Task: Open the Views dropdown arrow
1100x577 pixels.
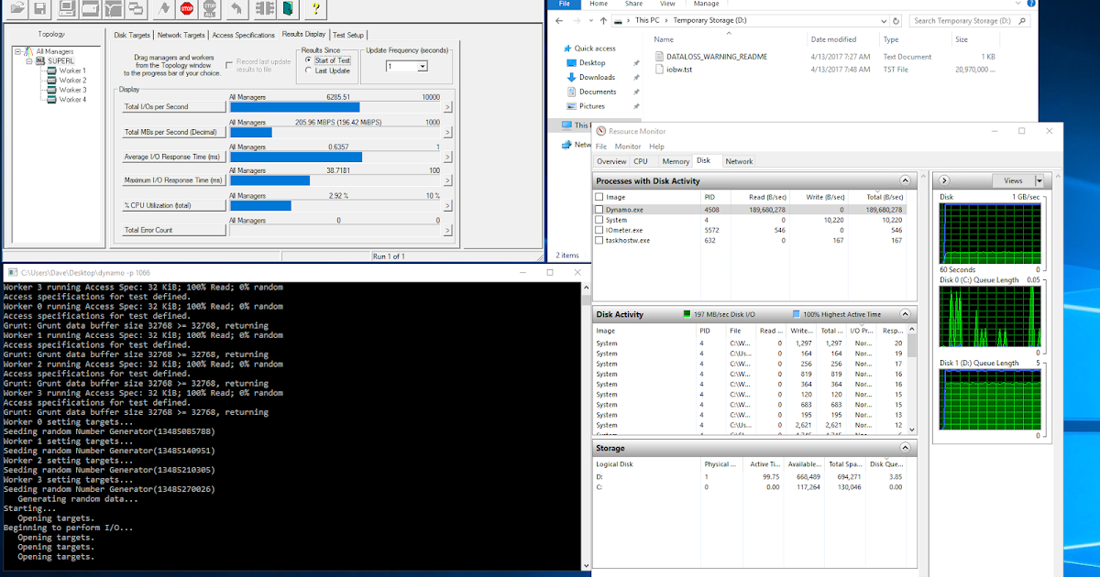Action: click(x=1039, y=181)
